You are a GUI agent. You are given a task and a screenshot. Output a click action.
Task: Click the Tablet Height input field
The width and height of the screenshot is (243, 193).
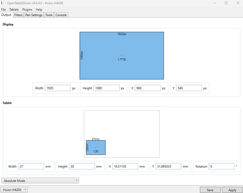tap(82, 166)
